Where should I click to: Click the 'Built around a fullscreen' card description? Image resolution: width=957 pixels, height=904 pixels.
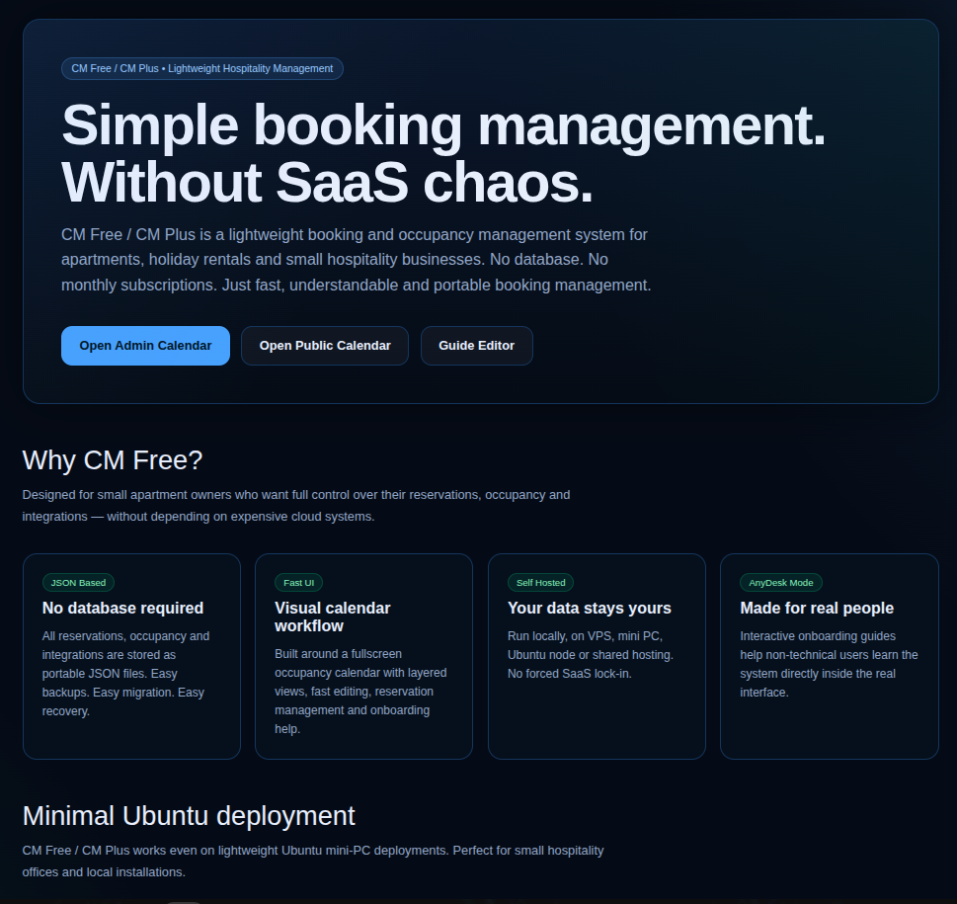(360, 691)
